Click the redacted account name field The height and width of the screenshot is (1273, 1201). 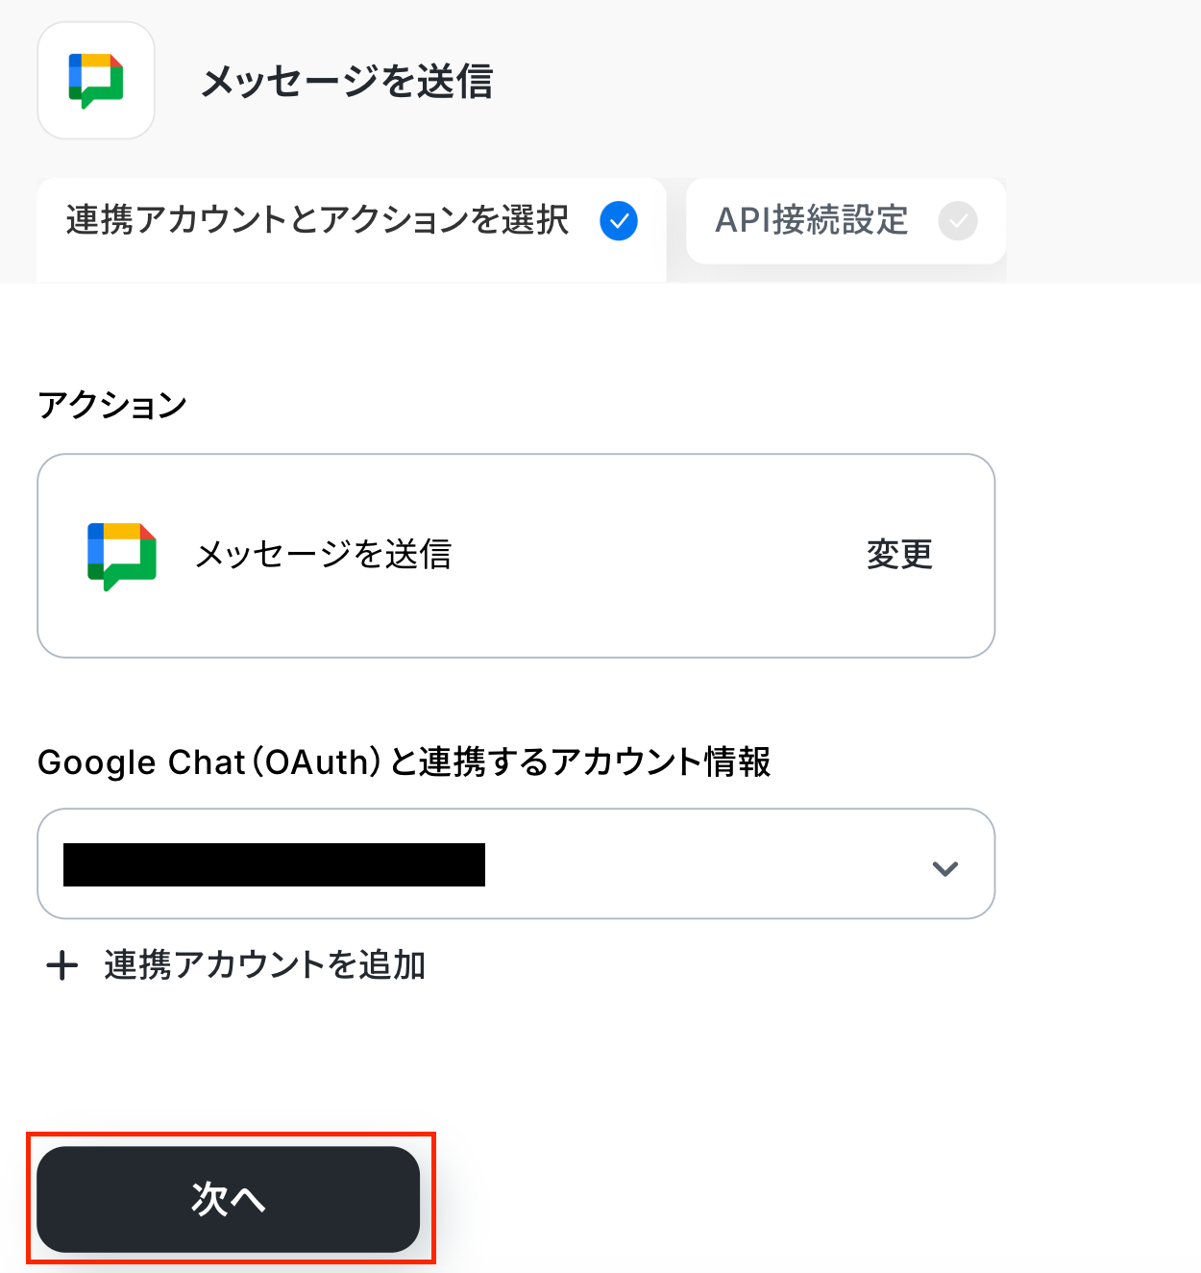[x=274, y=864]
